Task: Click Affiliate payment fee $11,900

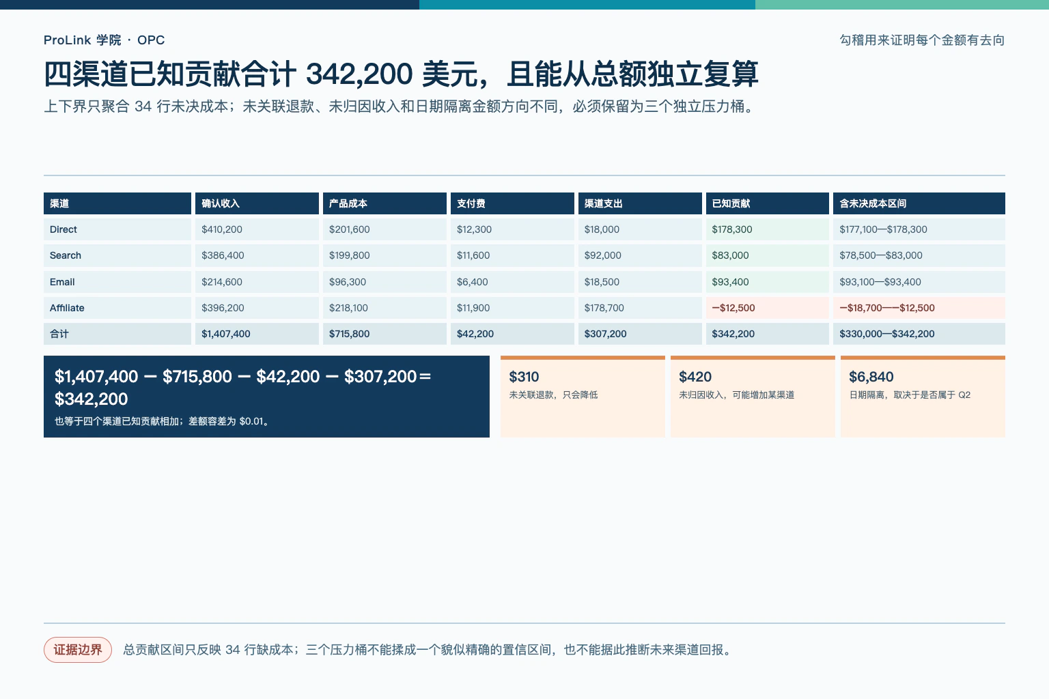Action: (512, 308)
